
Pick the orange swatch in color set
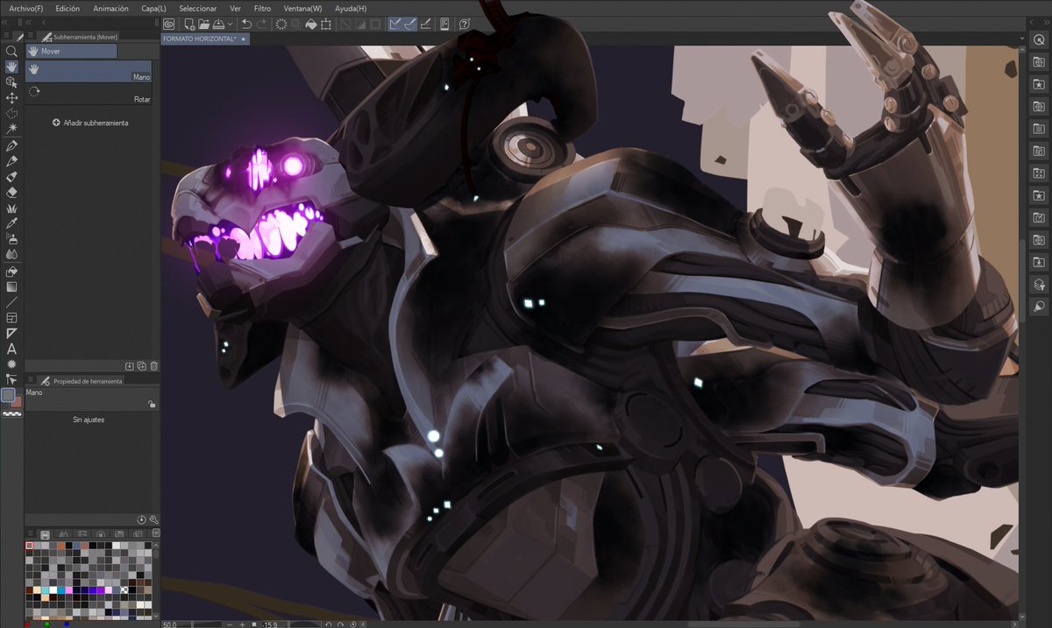(x=60, y=545)
